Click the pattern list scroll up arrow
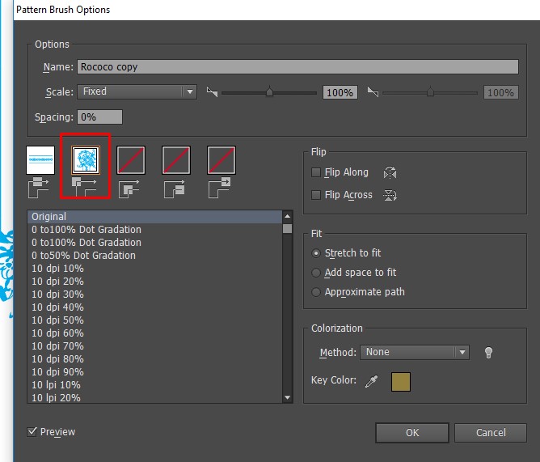Screen dimensions: 540x462 [287, 216]
